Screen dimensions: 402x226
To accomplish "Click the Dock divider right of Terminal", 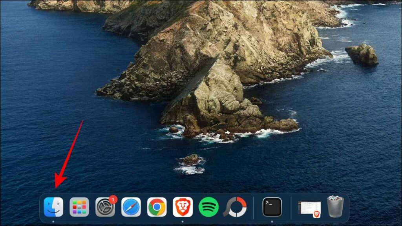I will pyautogui.click(x=291, y=208).
